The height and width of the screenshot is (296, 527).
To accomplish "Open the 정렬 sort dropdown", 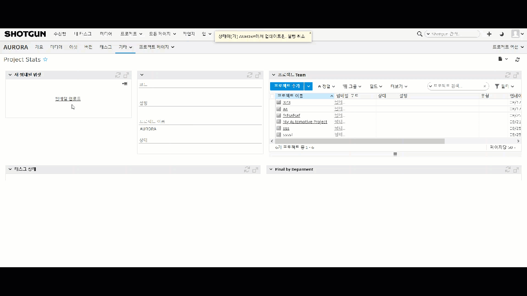I will point(326,86).
